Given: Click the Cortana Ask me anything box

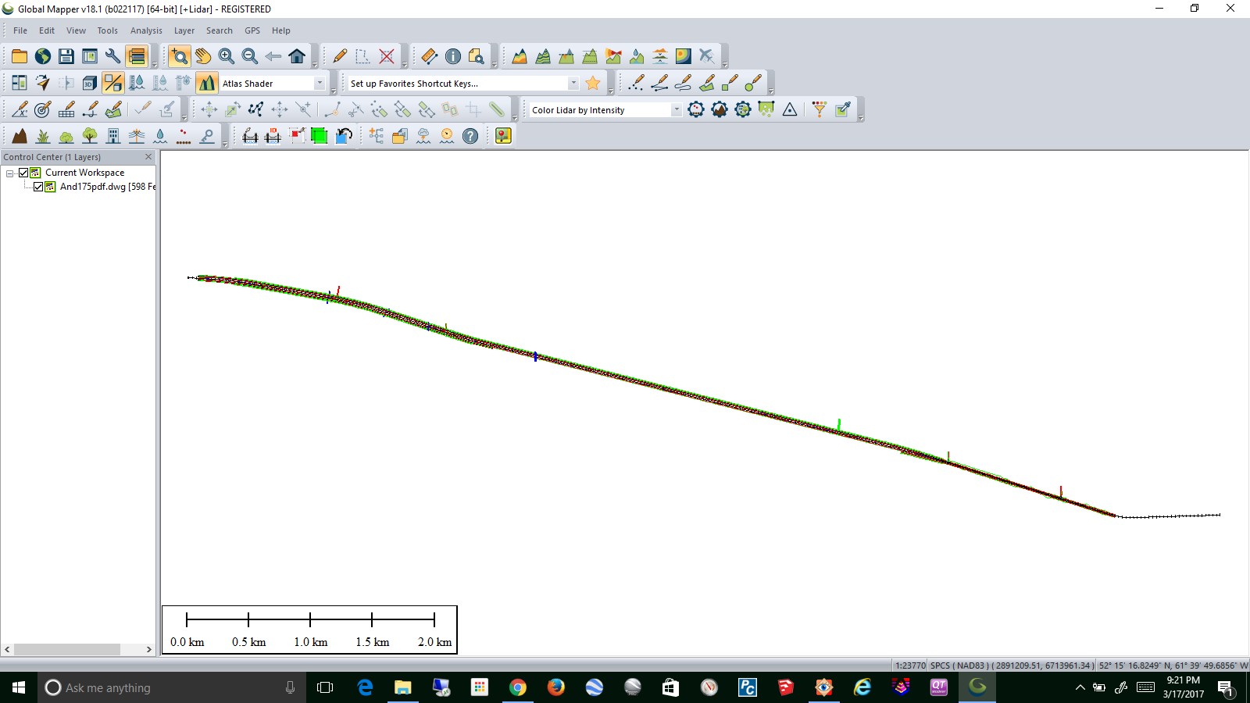Looking at the screenshot, I should click(x=172, y=687).
